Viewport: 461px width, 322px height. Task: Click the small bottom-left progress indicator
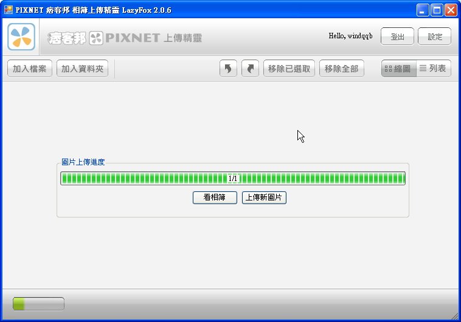38,304
